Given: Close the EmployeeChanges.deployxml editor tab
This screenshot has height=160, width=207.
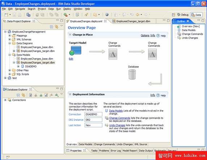Looking at the screenshot, I should click(105, 21).
